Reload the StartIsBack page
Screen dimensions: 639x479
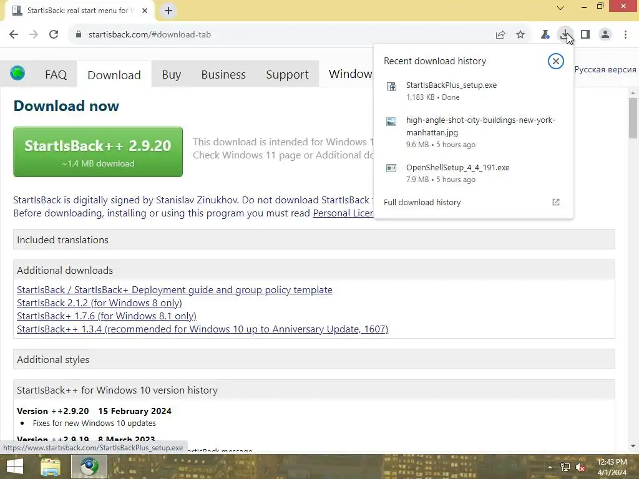tap(54, 35)
